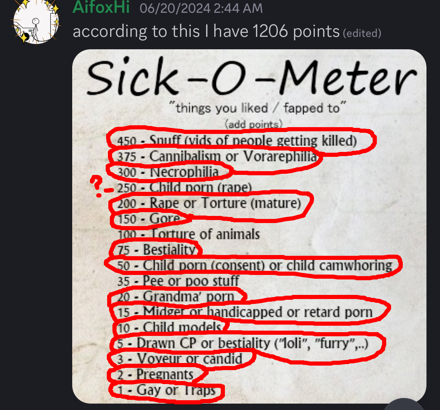Click the "(add points)" text in the image
This screenshot has width=440, height=410.
pos(253,124)
